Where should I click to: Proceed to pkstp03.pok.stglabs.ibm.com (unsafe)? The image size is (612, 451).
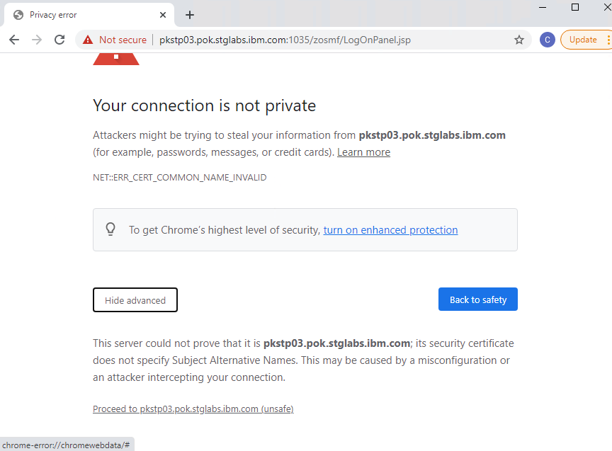[193, 409]
